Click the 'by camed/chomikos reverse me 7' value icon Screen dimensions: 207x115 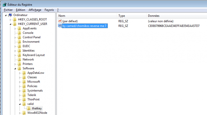60,26
